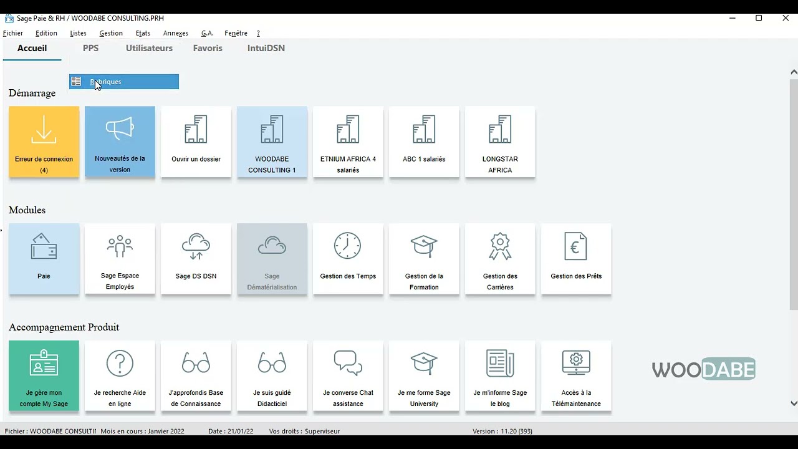Switch to the Utilisateurs tab
The image size is (798, 449).
tap(149, 48)
